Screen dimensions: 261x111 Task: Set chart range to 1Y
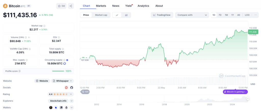tap(232, 15)
